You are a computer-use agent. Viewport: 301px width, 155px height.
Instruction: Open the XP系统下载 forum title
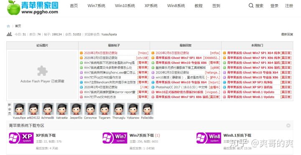coord(46,135)
